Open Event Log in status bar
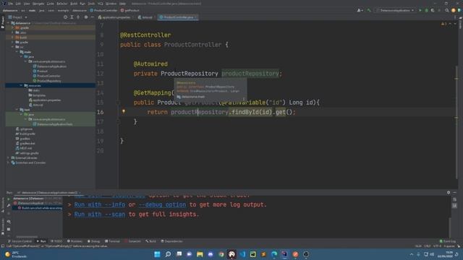 pos(448,241)
